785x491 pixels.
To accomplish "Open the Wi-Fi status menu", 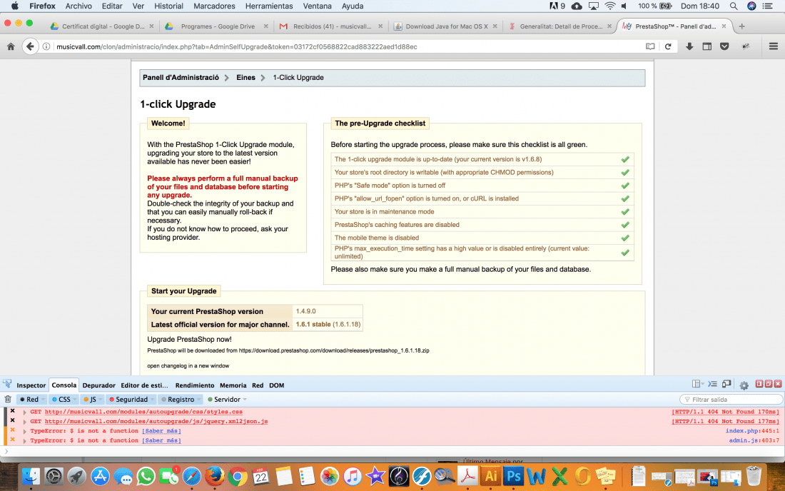I will tap(609, 6).
